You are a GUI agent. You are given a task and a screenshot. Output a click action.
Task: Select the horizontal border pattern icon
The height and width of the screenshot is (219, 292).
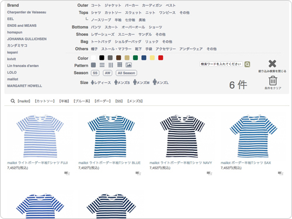[x=102, y=65]
